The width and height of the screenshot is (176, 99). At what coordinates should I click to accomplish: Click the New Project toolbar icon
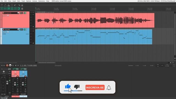(2, 5)
